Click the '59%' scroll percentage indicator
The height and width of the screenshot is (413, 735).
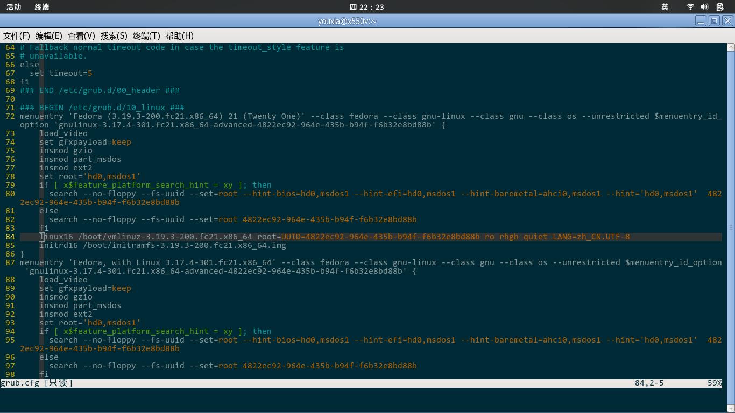click(715, 383)
